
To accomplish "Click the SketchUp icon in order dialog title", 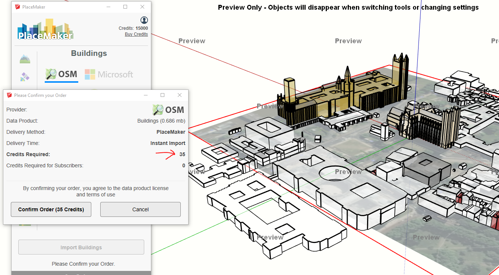I will pyautogui.click(x=9, y=95).
